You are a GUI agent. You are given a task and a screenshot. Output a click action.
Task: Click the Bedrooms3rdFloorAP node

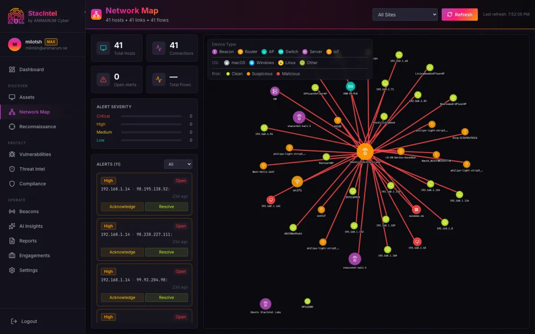tap(453, 98)
